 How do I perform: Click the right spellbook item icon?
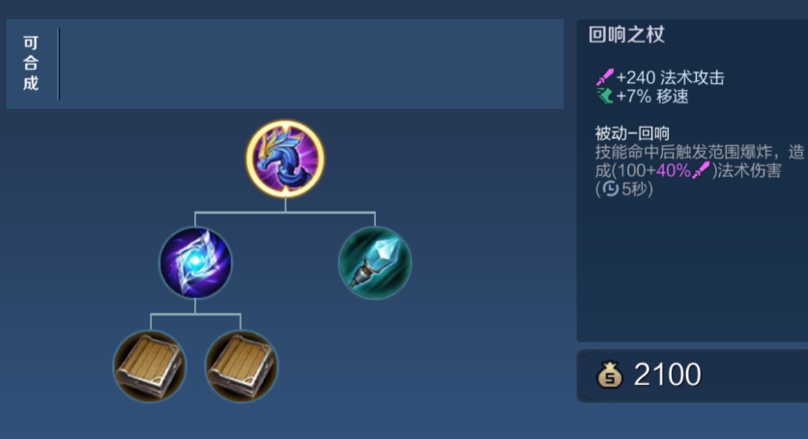[242, 366]
